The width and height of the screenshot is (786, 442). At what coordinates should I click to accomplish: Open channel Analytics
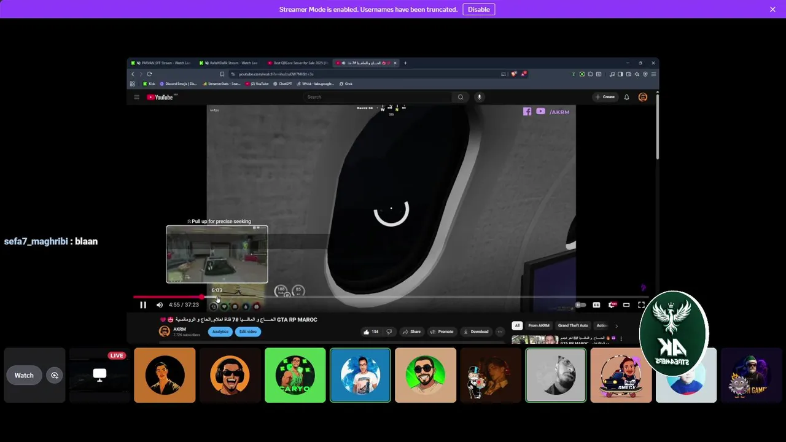coord(220,331)
